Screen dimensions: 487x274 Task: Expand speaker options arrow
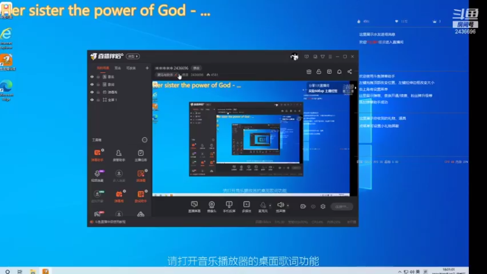click(287, 205)
